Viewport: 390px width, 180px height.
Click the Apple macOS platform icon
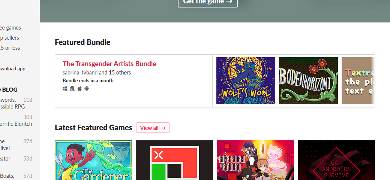click(x=79, y=89)
